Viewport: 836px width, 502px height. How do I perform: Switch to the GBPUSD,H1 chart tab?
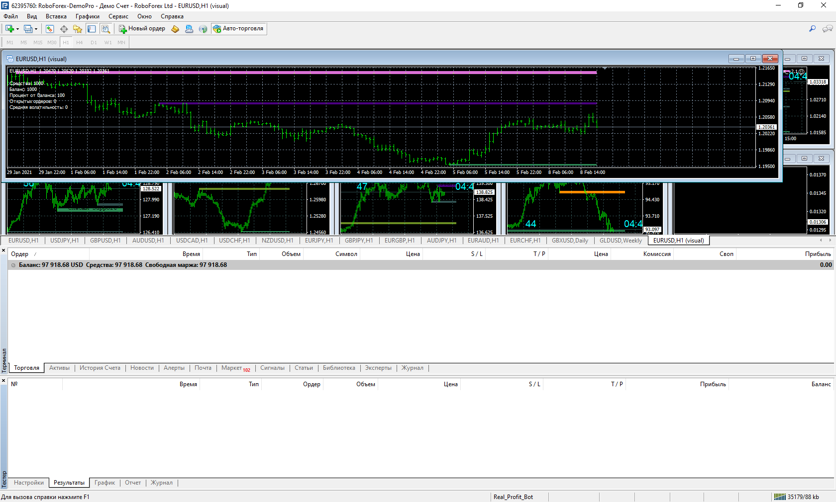(105, 241)
